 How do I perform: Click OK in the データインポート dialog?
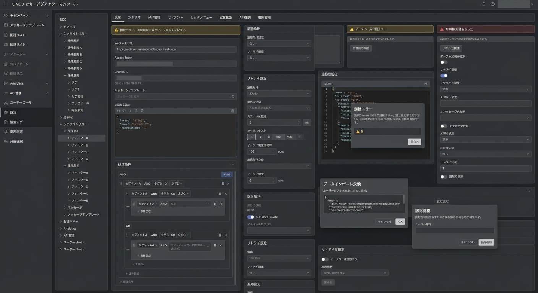point(400,221)
